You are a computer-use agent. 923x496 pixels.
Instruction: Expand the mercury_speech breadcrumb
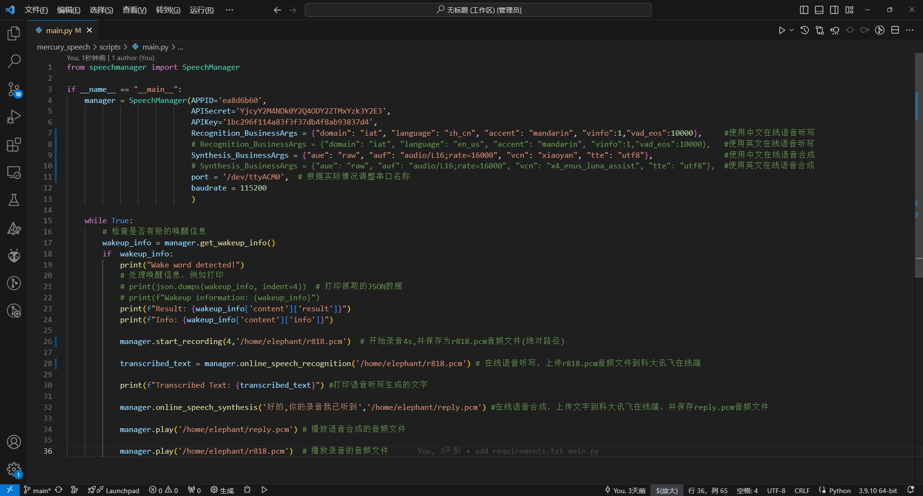(x=63, y=47)
